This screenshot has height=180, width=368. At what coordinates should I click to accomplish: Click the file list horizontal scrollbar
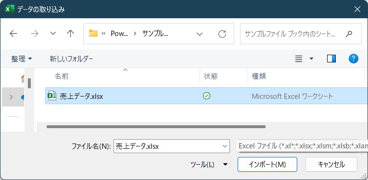coord(156,127)
